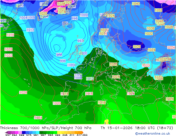Click the 1020 label southwest of Iberia
The height and width of the screenshot is (136, 176).
[57, 103]
